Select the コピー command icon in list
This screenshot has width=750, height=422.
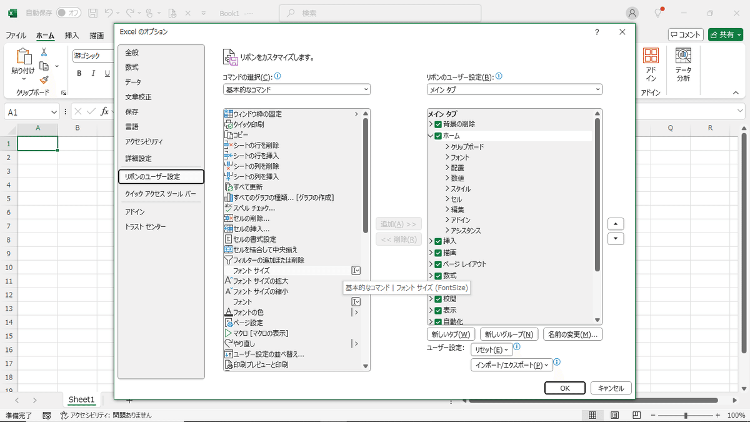click(x=228, y=134)
